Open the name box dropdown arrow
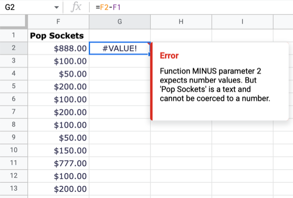The image size is (293, 198). (57, 8)
